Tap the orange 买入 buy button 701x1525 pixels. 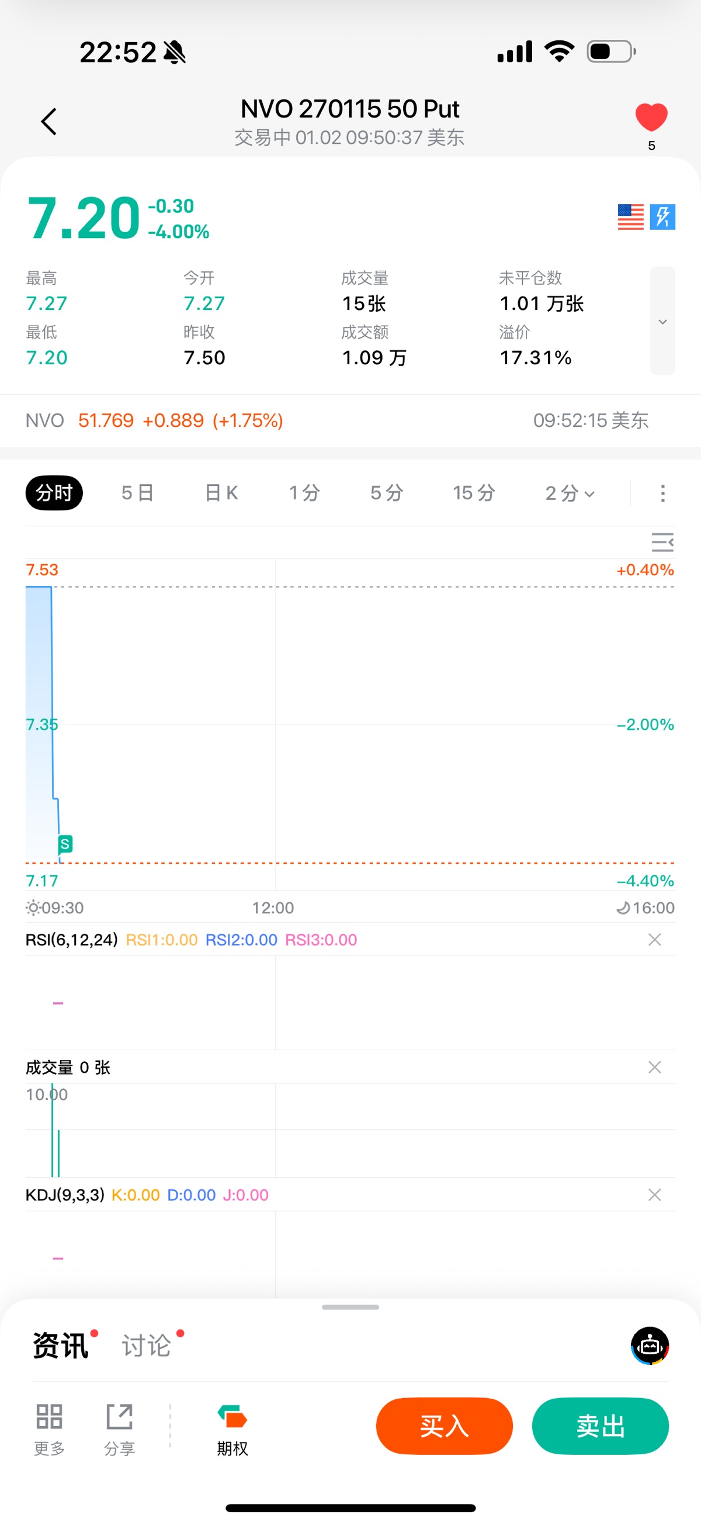445,1426
